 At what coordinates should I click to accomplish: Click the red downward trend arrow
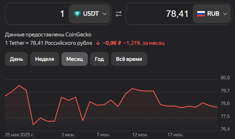click(98, 43)
